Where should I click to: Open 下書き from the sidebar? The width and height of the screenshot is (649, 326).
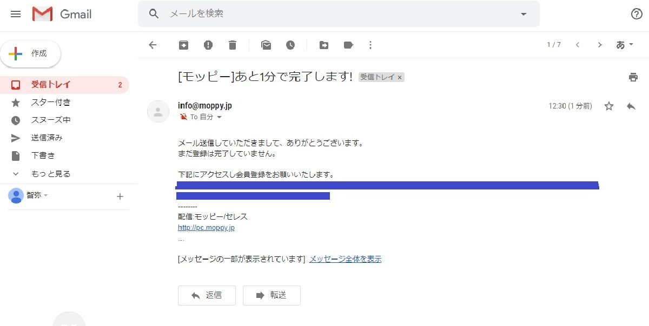pyautogui.click(x=42, y=155)
